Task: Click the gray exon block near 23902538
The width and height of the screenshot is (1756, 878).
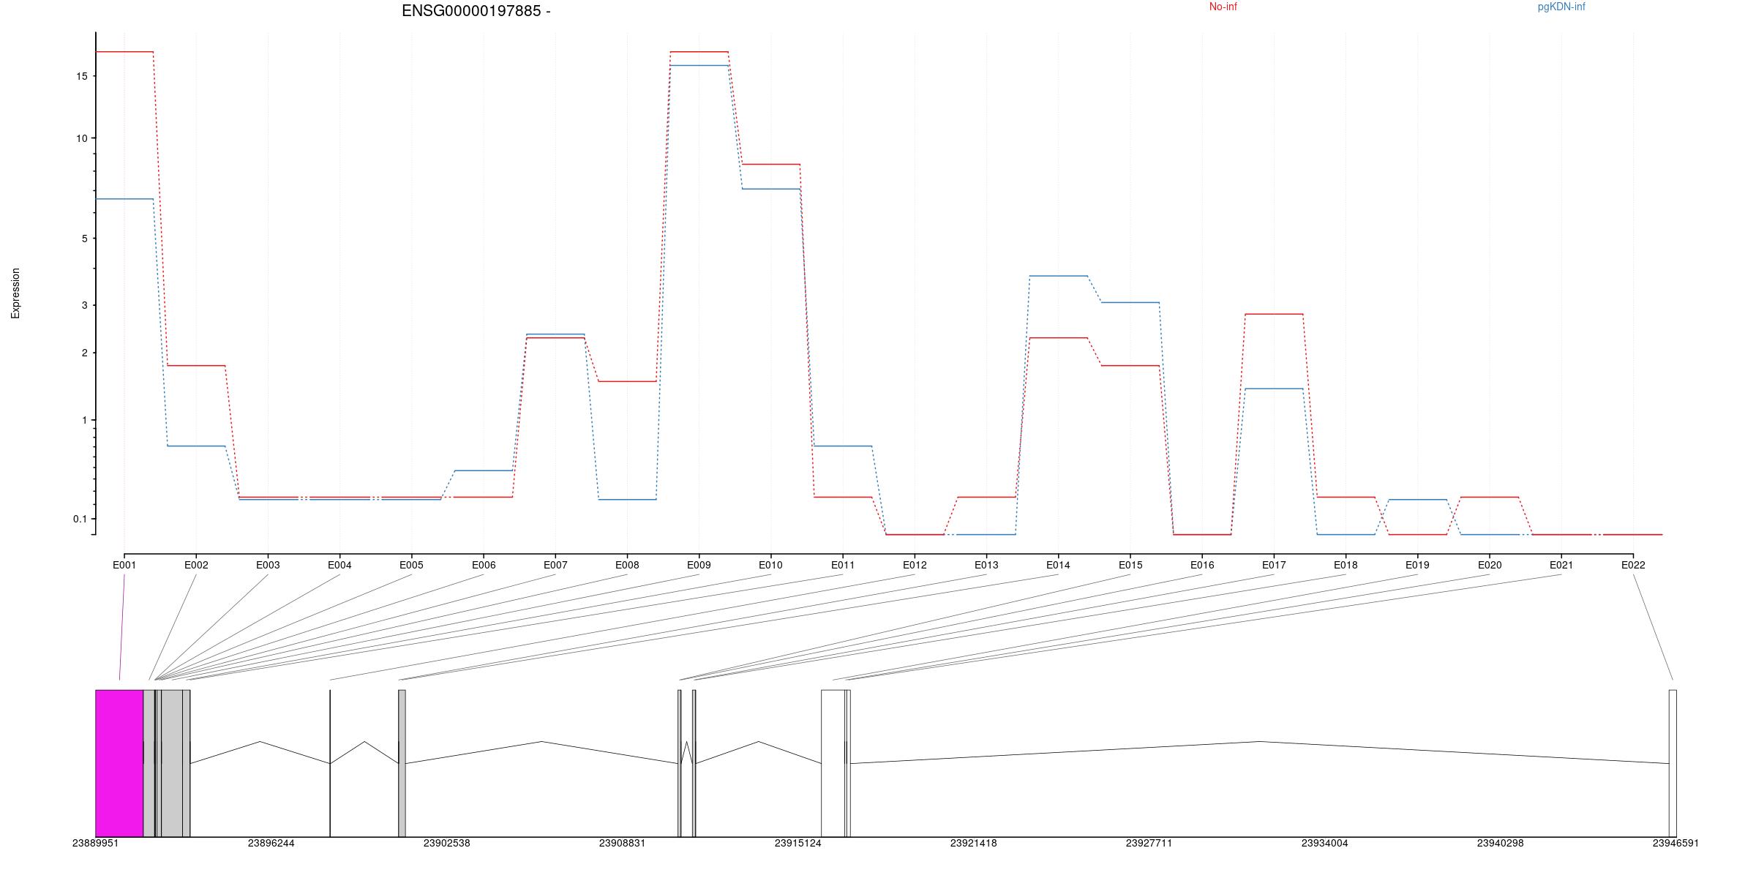Action: [402, 763]
